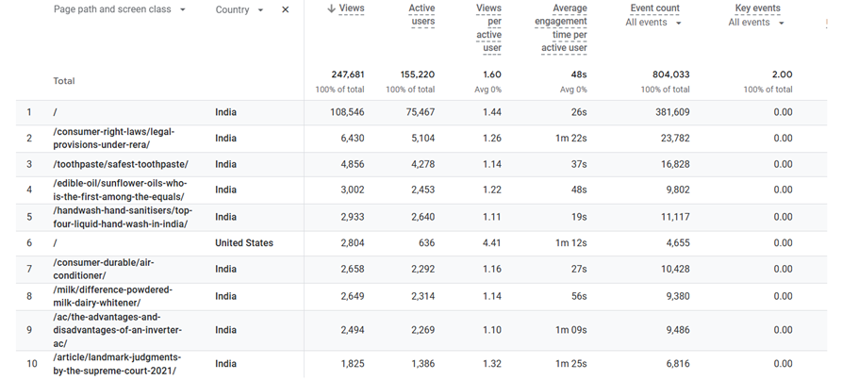This screenshot has width=842, height=380.
Task: Select the legal-provisions-under-rera page path
Action: pyautogui.click(x=114, y=138)
